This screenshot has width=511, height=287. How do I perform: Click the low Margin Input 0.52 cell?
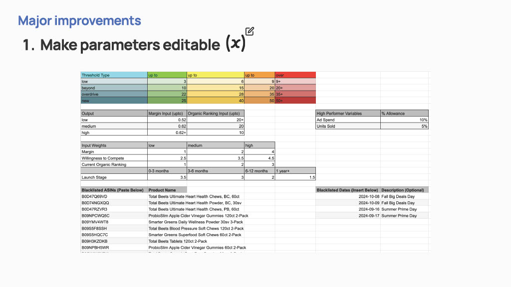click(167, 120)
